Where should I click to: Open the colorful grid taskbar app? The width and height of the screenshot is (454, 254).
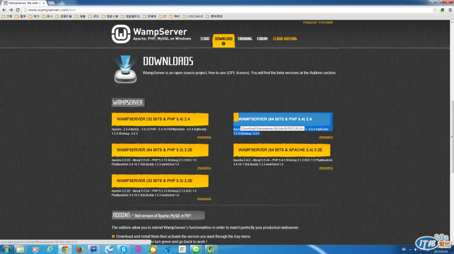point(182,249)
